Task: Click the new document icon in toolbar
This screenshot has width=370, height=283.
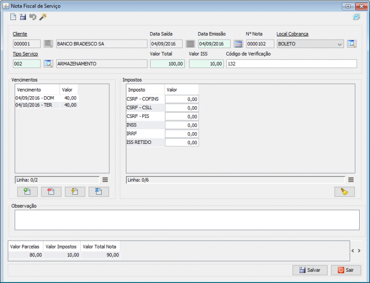Action: pyautogui.click(x=13, y=17)
